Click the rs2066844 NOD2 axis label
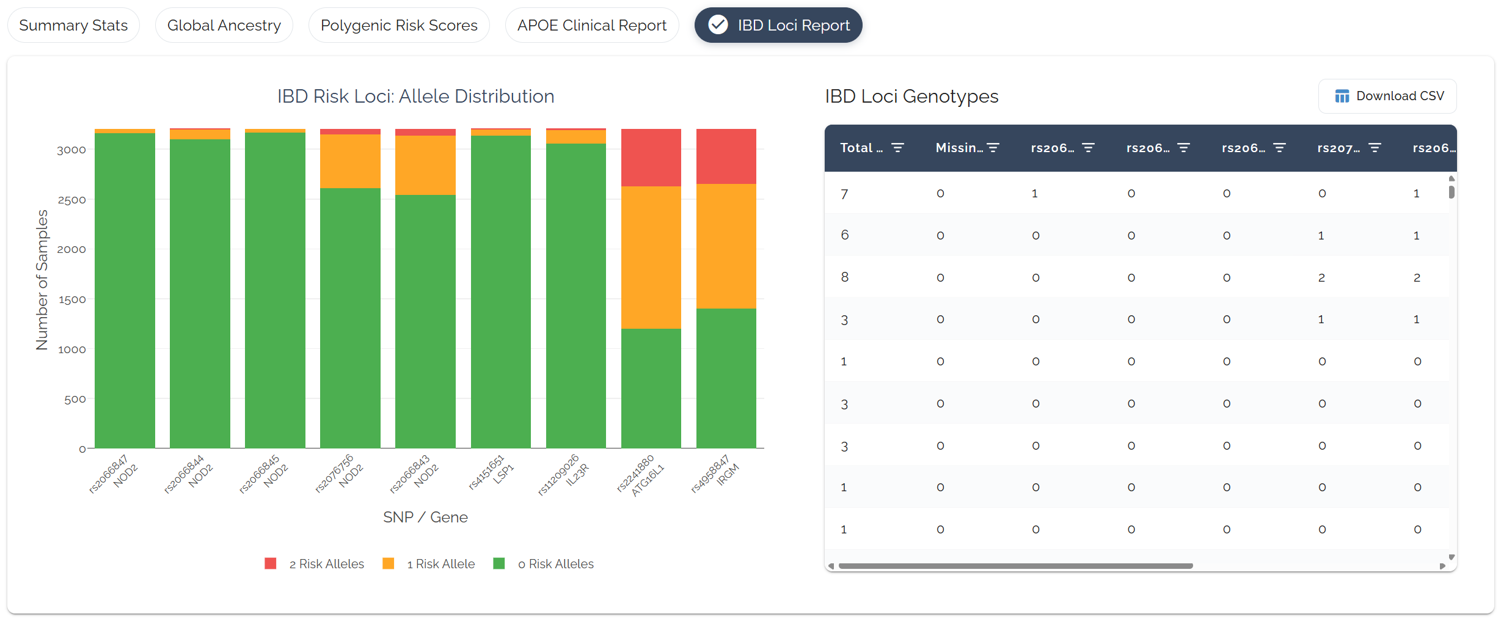Screen dimensions: 1501x622 click(189, 474)
